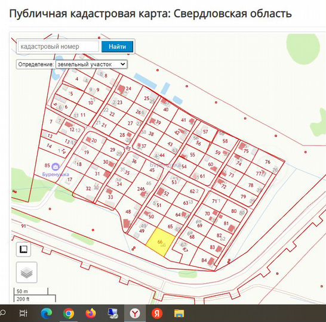Open Firefox from the taskbar
This screenshot has height=322, width=326.
pos(91,313)
